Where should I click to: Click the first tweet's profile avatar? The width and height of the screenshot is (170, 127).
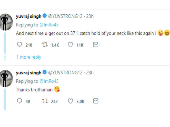click(x=6, y=21)
